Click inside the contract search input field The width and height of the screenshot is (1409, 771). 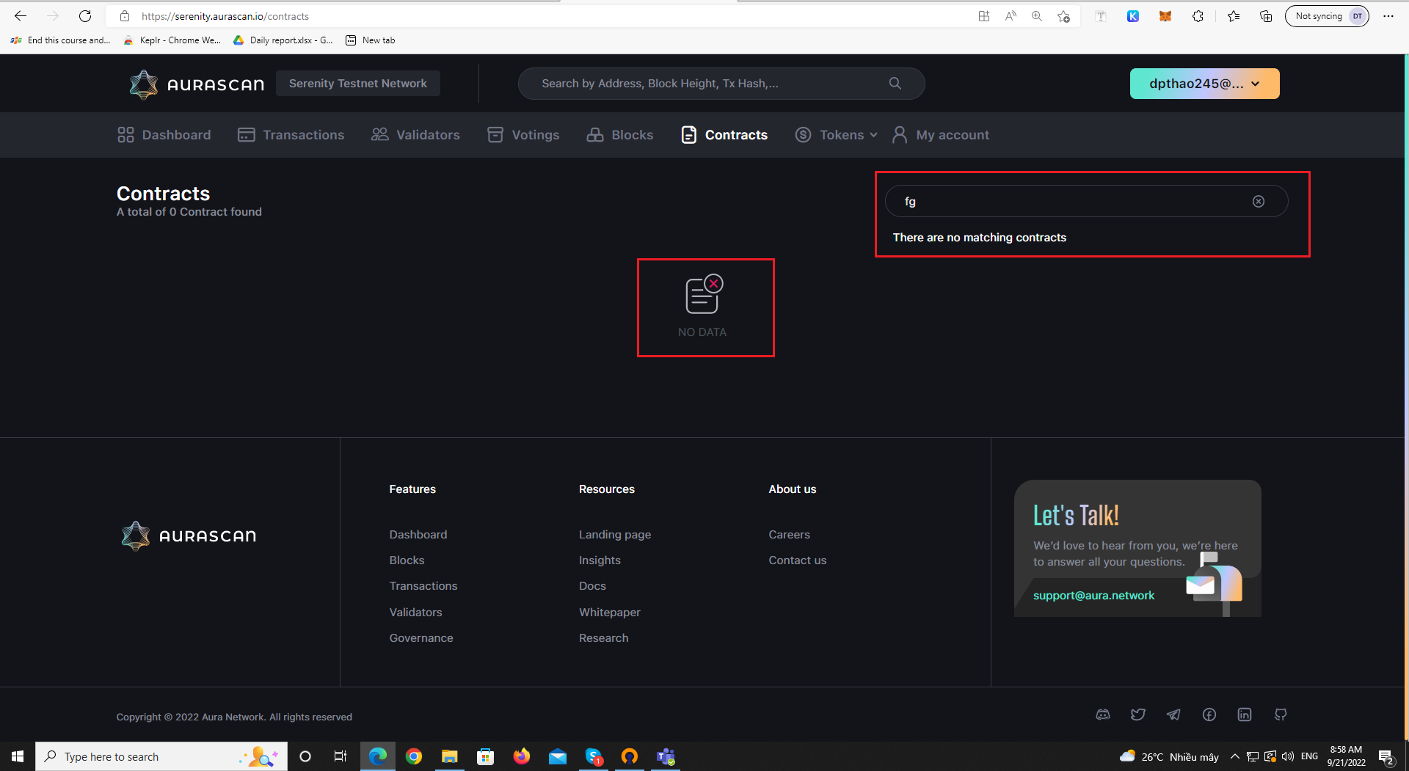pos(1064,201)
